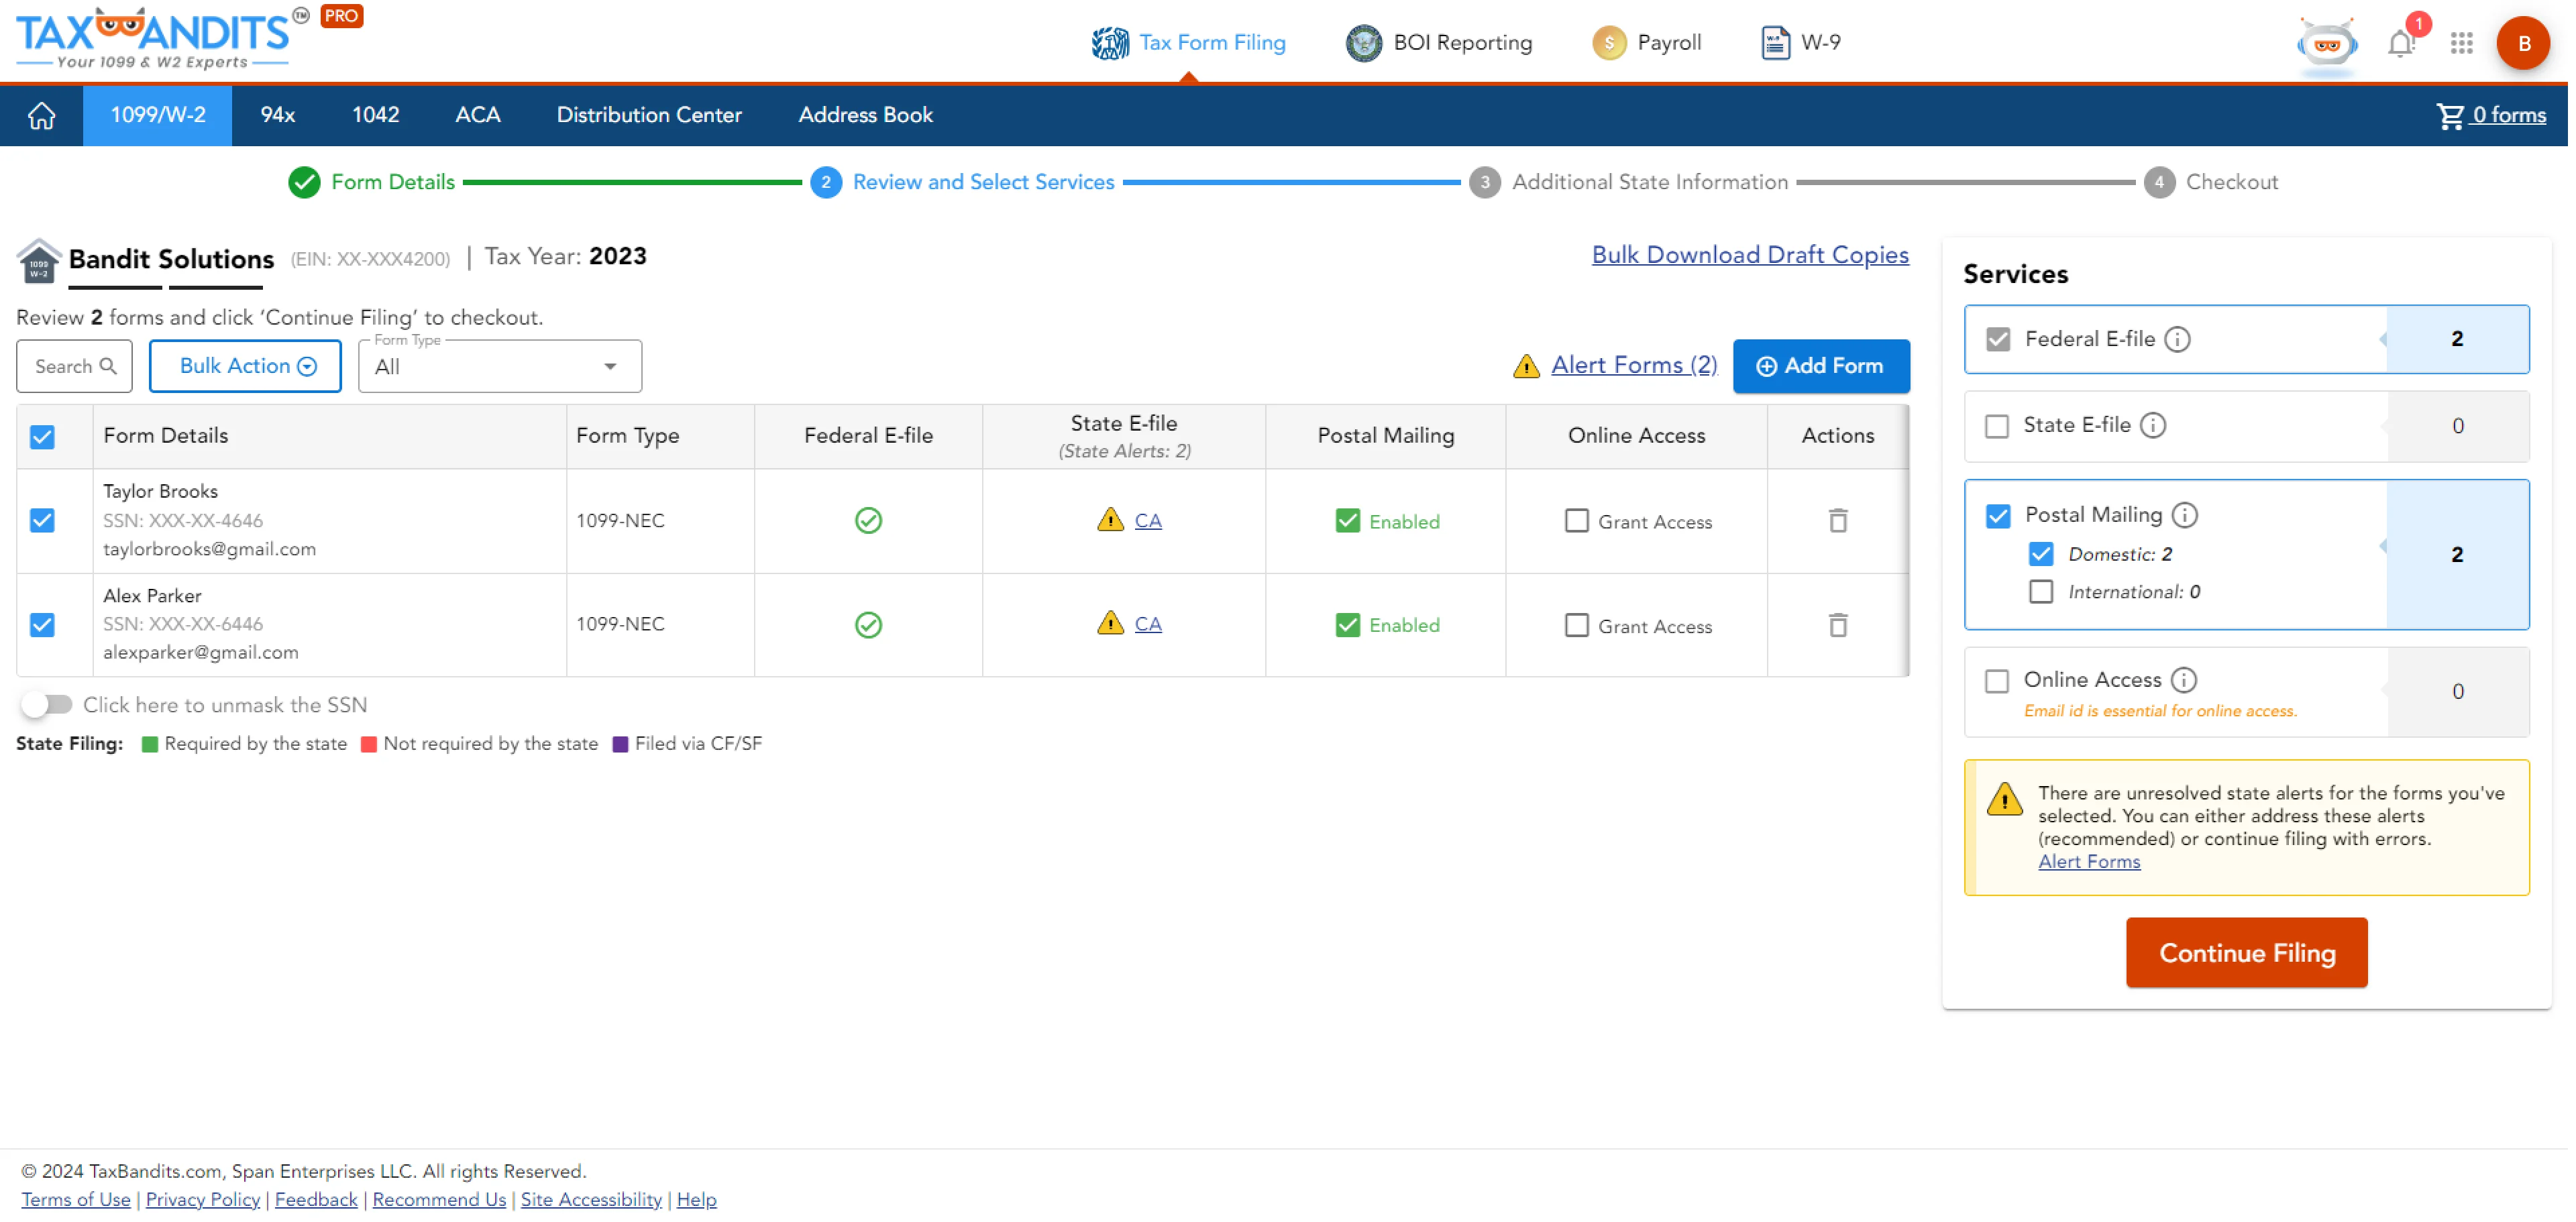Click Continue Filing button
2576x1222 pixels.
pos(2246,954)
